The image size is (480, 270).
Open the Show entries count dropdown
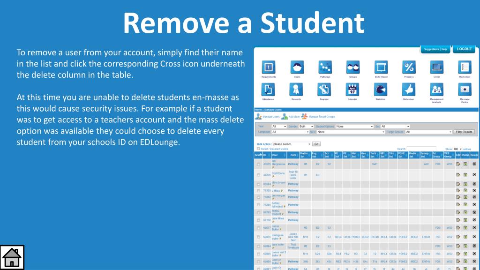coord(457,149)
